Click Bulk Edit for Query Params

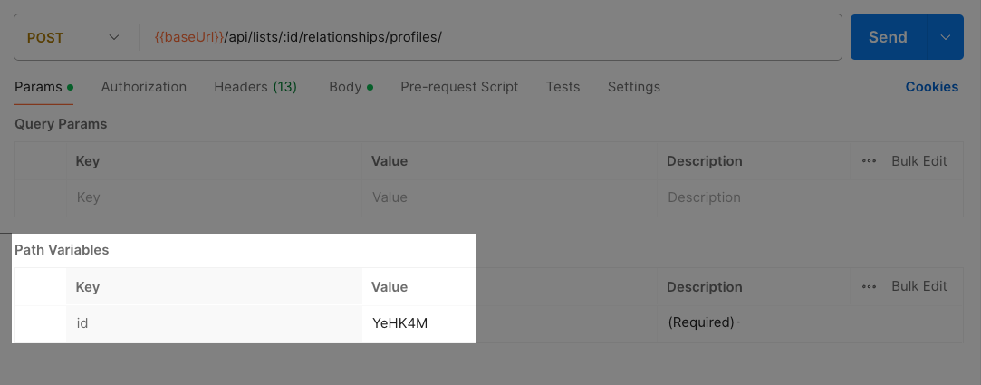[x=919, y=161]
